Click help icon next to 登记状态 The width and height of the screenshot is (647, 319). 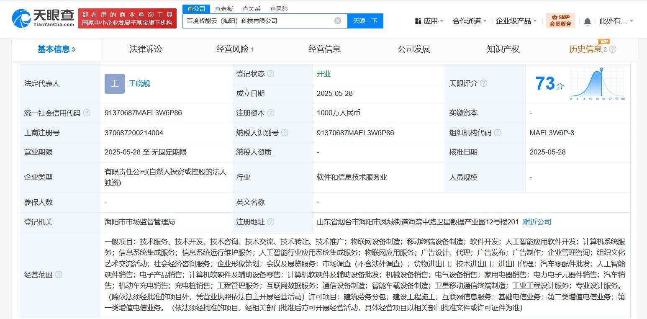(x=271, y=74)
